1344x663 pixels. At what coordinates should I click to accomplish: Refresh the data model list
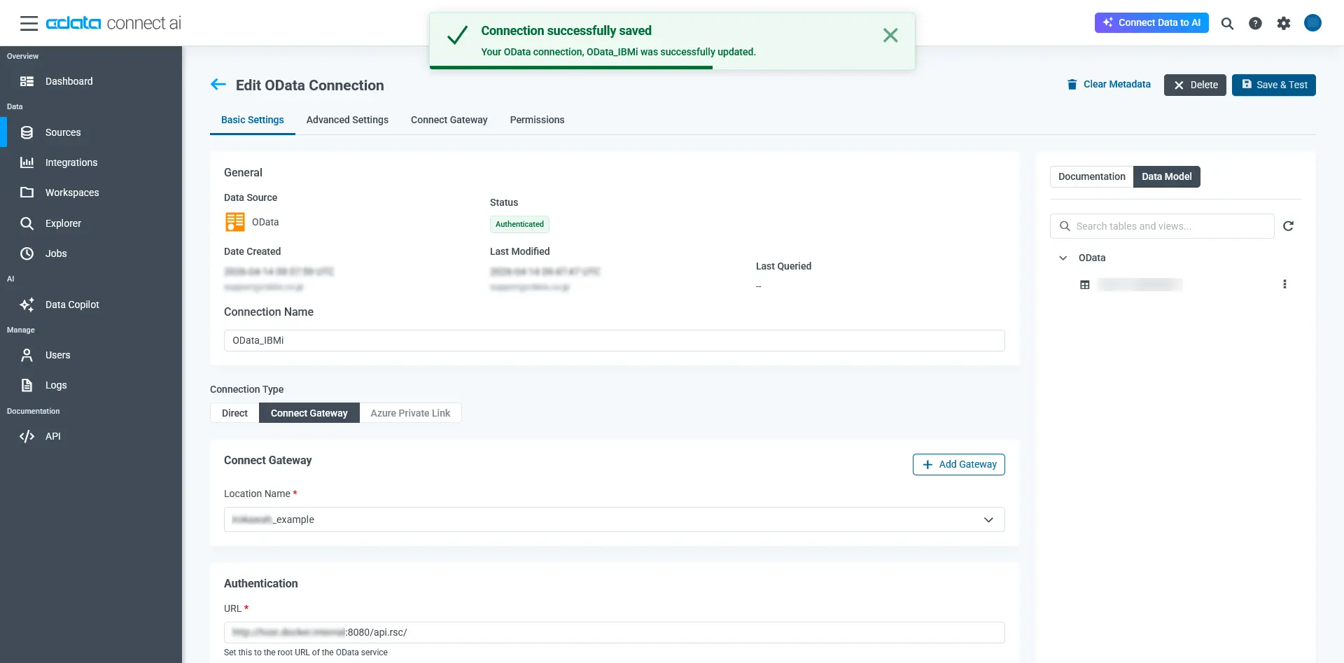coord(1288,226)
